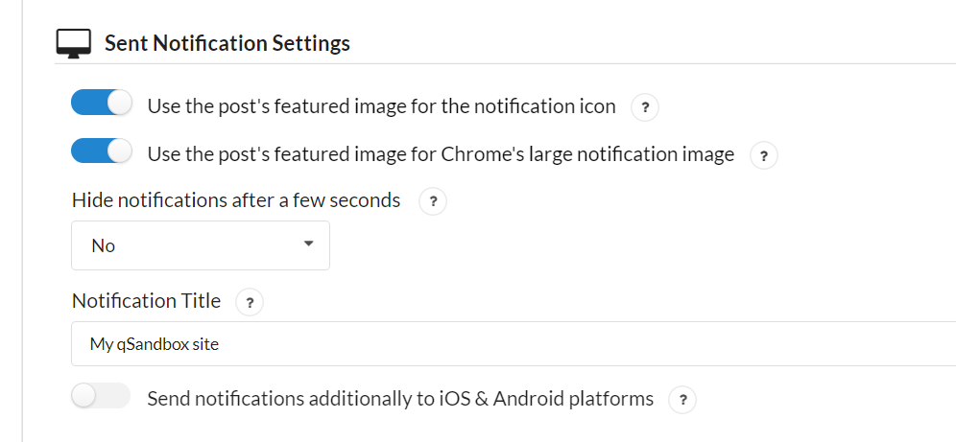Open the Hide notifications dropdown showing No
The image size is (956, 442).
[x=201, y=245]
